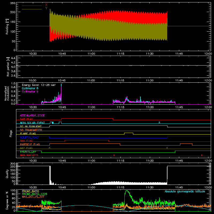Select the 'Energy band: 12-25 keV' label

(39, 85)
